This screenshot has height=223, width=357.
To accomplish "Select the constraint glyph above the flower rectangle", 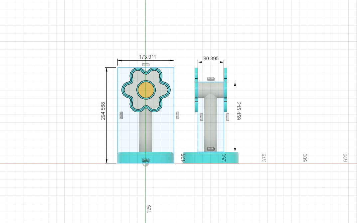I will [x=146, y=65].
